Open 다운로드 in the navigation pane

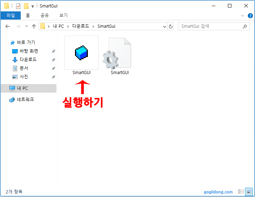pos(24,60)
